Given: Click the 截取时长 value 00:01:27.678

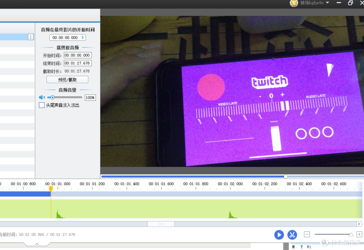Looking at the screenshot, I should tap(77, 71).
